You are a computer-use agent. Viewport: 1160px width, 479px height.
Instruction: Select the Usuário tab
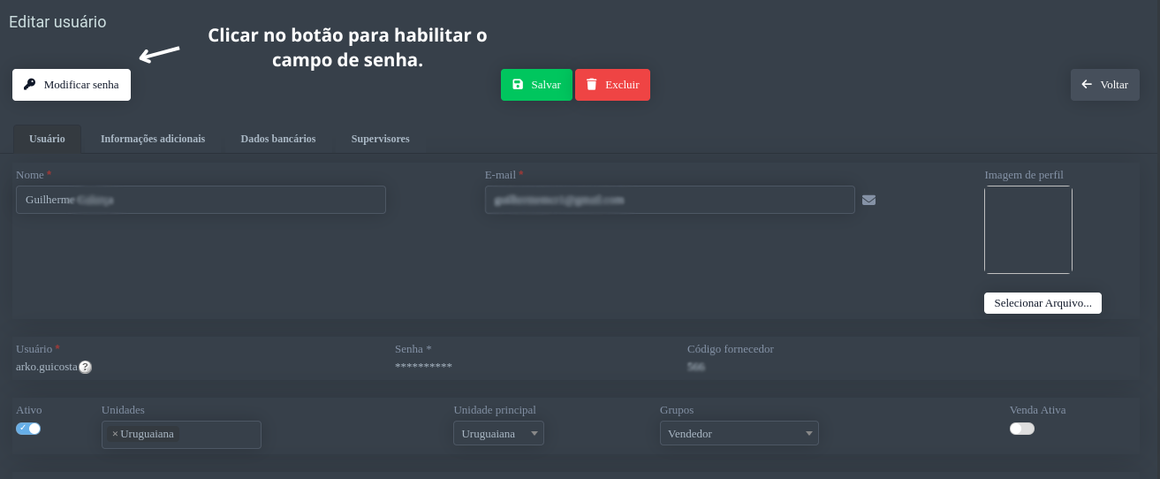(47, 139)
